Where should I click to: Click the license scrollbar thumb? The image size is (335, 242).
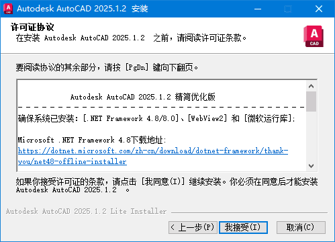(311, 102)
